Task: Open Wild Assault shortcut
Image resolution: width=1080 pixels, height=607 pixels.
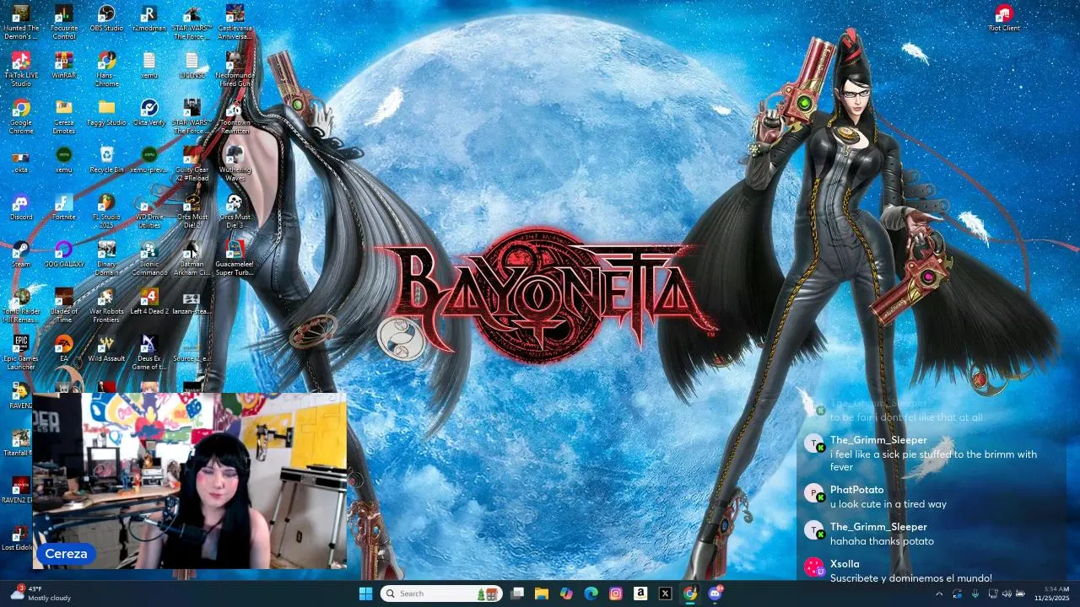Action: (106, 350)
